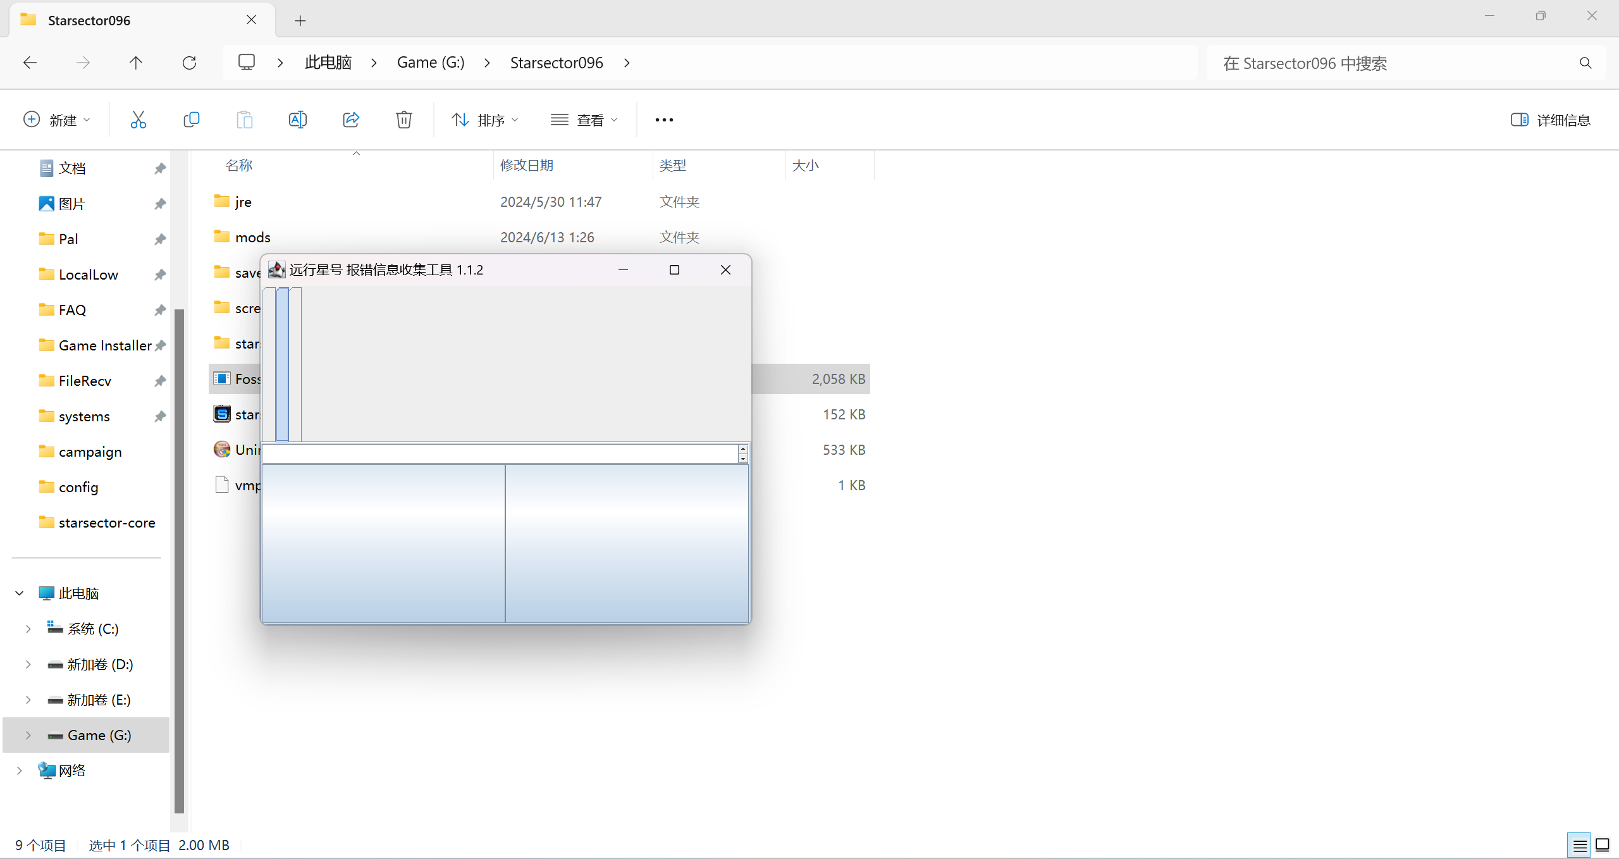Open the 查看 view dropdown
Image resolution: width=1619 pixels, height=859 pixels.
point(584,120)
